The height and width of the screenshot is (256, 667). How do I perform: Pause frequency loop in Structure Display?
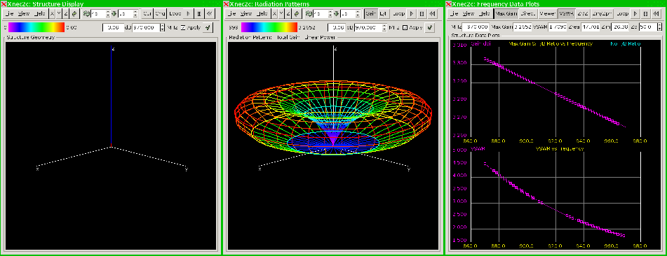click(x=199, y=13)
